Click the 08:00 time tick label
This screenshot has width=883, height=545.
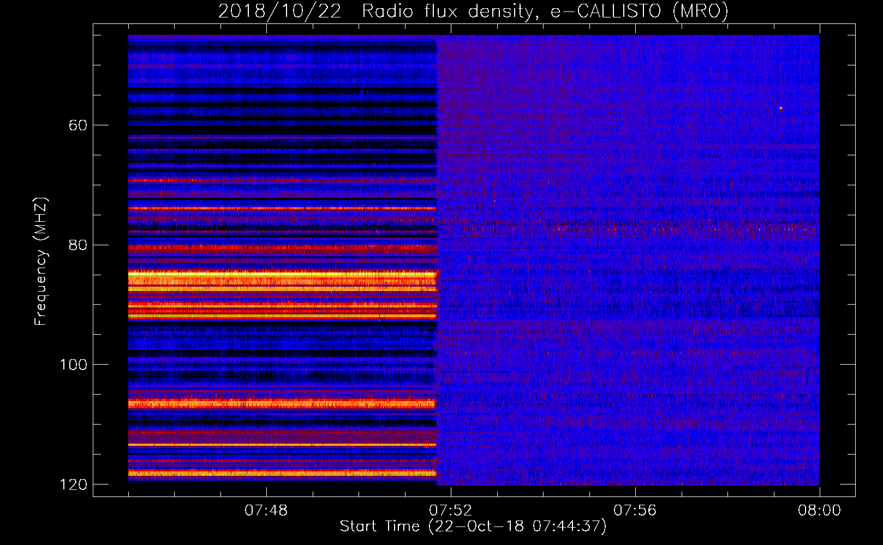click(x=819, y=511)
